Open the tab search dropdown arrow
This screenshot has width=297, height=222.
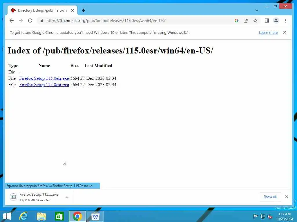tap(257, 10)
